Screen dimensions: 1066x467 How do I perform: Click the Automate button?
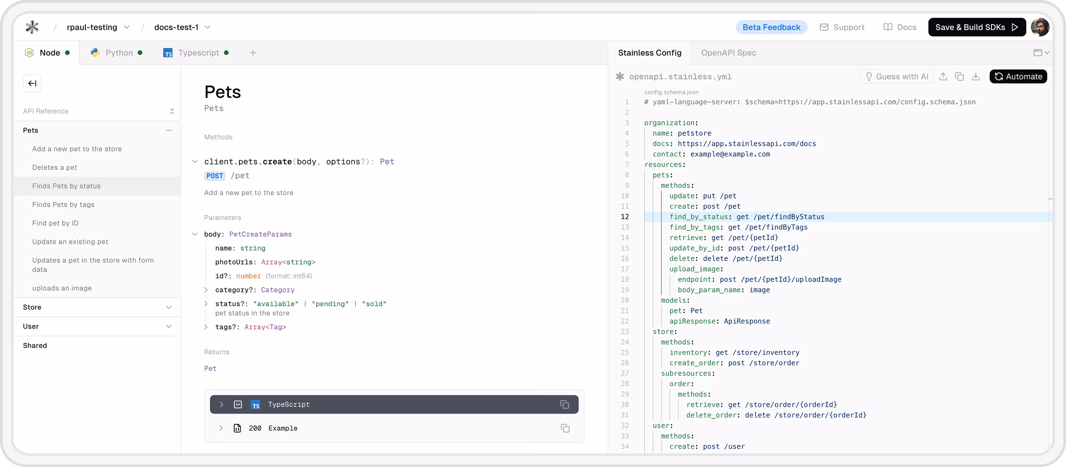[x=1018, y=76]
